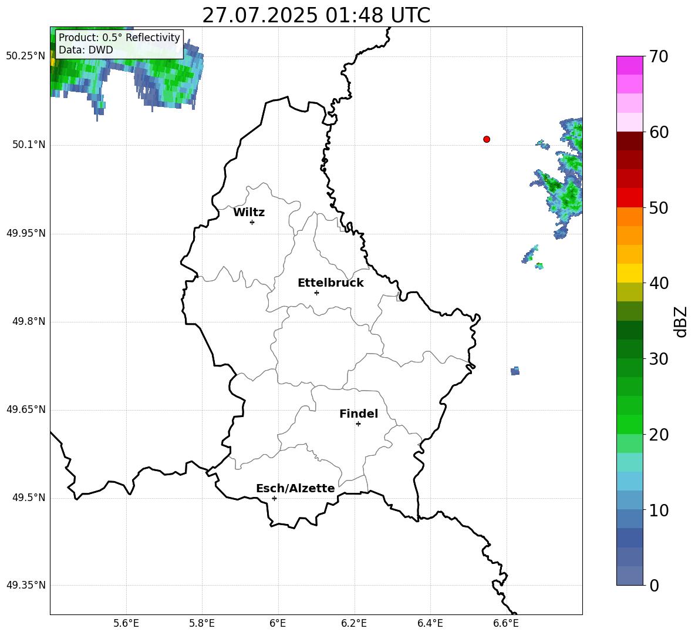Click the 50.25°N latitude label
Viewport: 695px width, 635px height.
(26, 56)
